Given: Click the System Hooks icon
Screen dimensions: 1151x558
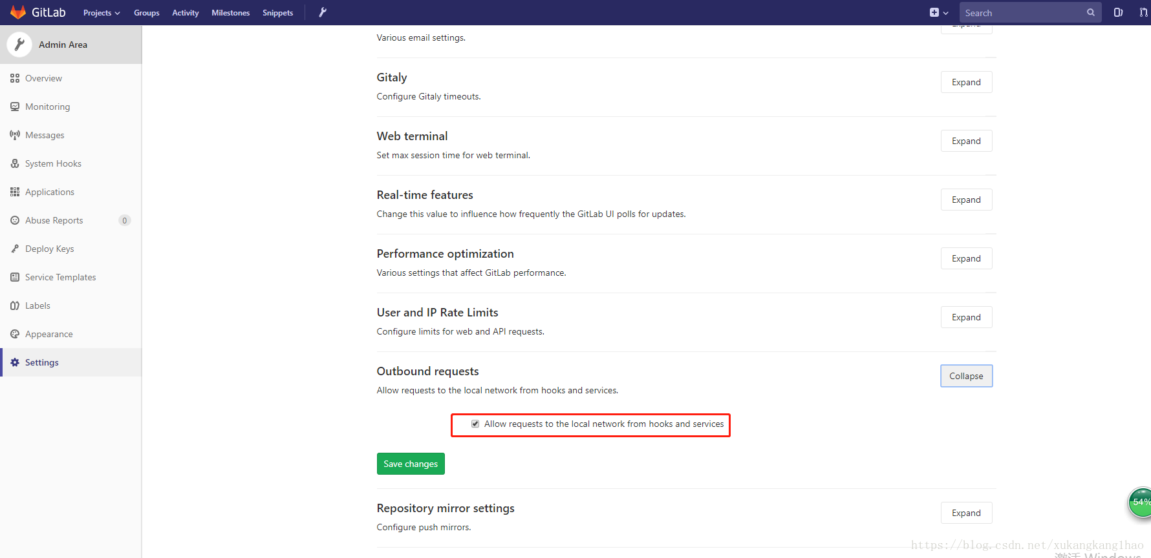Looking at the screenshot, I should (15, 163).
